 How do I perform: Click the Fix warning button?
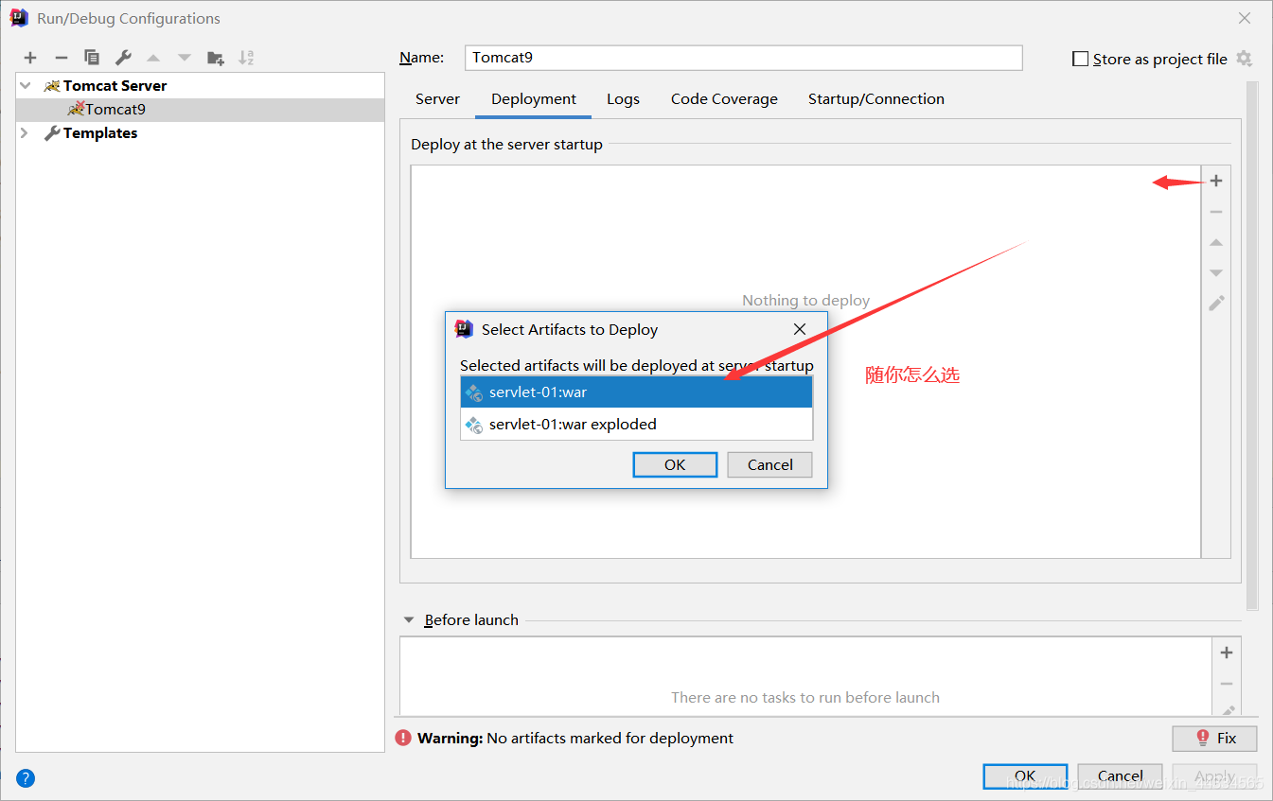[x=1215, y=738]
